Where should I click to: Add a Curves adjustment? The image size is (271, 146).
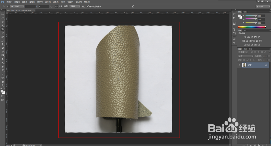point(252,37)
